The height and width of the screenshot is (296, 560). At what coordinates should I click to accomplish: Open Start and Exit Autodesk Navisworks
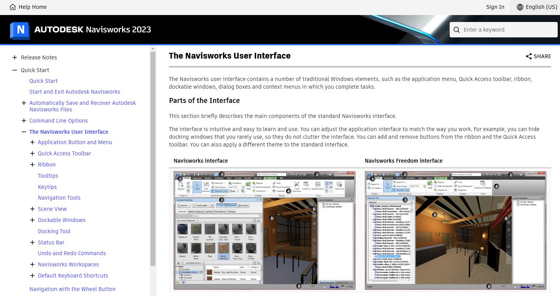tap(75, 92)
